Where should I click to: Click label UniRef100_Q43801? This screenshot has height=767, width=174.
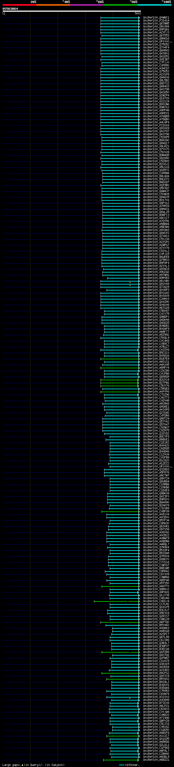156,53
